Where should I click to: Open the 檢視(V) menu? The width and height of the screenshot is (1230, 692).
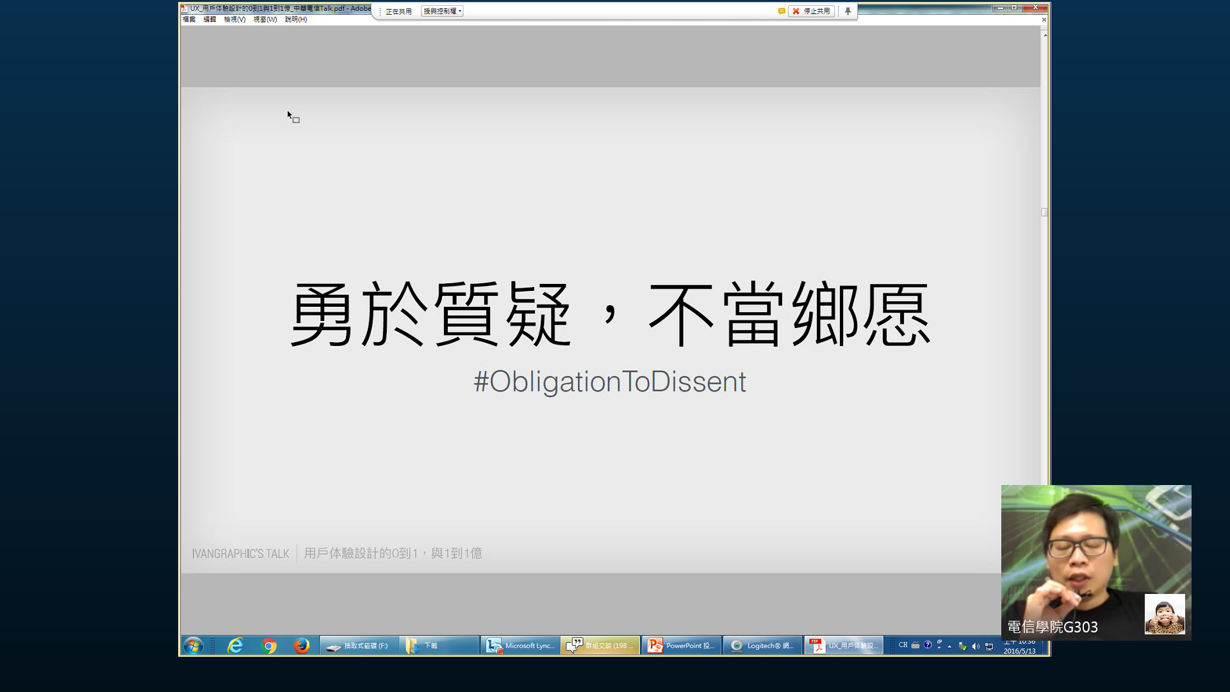(x=234, y=19)
